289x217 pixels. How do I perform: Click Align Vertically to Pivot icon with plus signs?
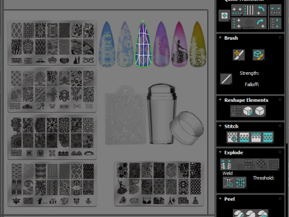tap(237, 23)
